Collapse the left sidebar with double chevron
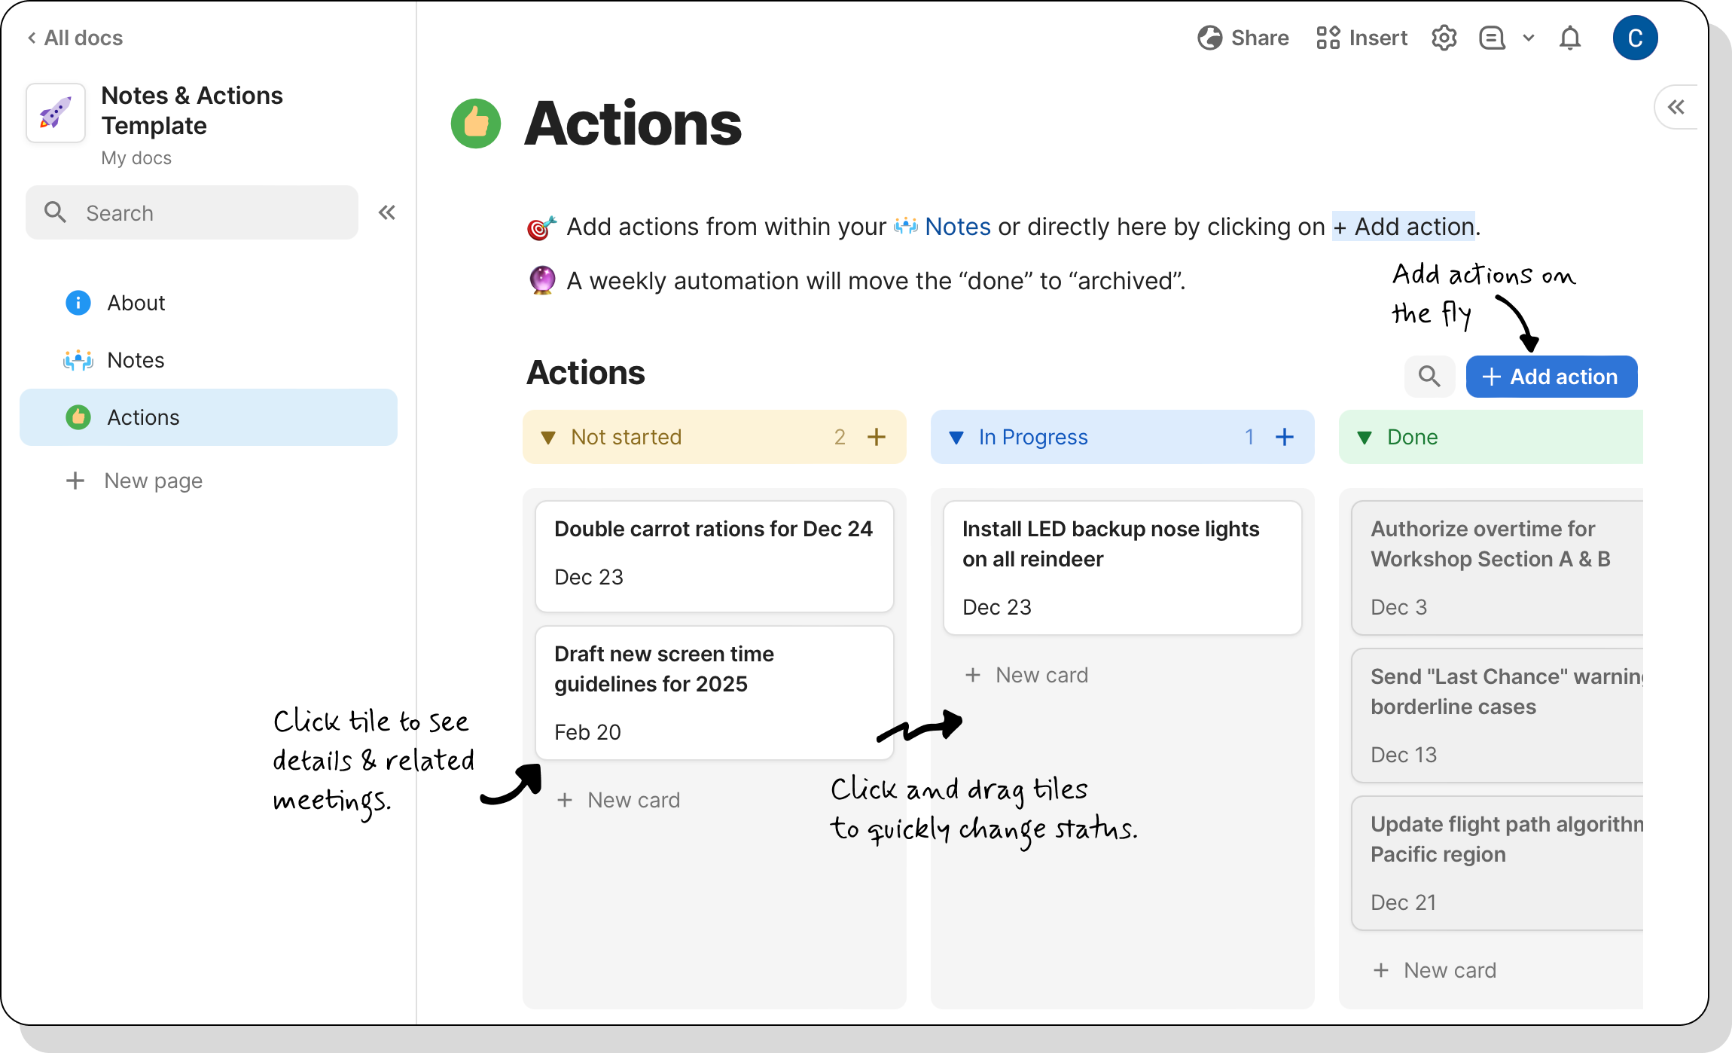 pyautogui.click(x=387, y=212)
